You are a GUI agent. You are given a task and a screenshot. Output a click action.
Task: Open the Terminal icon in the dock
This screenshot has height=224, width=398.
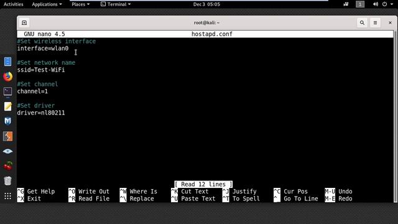(x=8, y=91)
